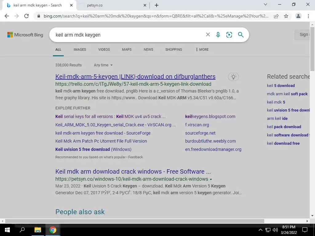The width and height of the screenshot is (315, 236).
Task: Switch to the MAPS tab
Action: [127, 49]
